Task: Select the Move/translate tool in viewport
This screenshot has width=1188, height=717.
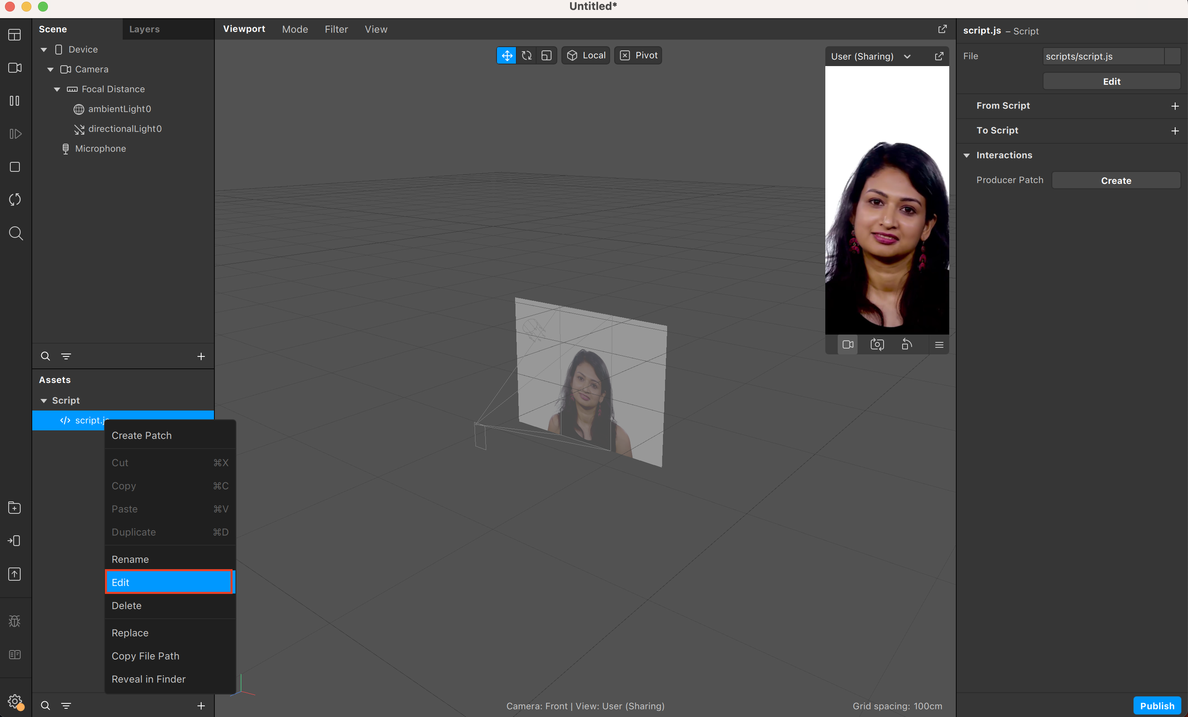Action: [506, 55]
